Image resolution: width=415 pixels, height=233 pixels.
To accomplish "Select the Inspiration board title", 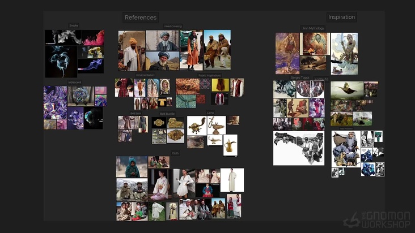I will tap(341, 17).
